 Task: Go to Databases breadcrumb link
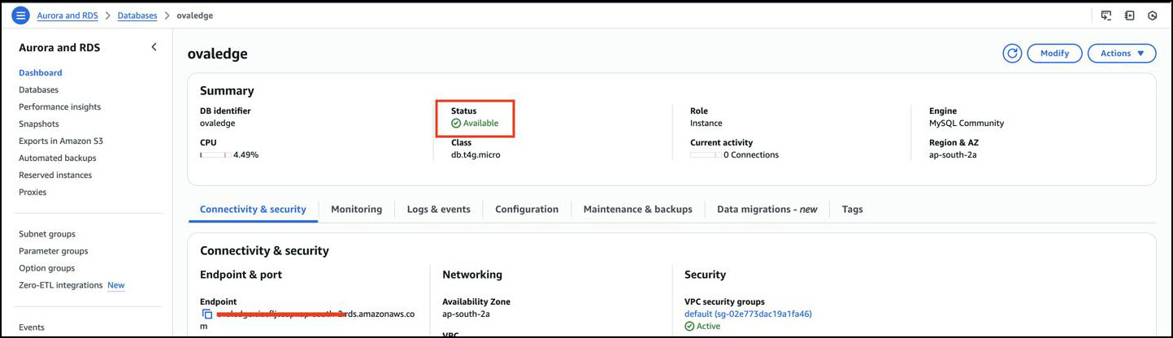pos(137,15)
